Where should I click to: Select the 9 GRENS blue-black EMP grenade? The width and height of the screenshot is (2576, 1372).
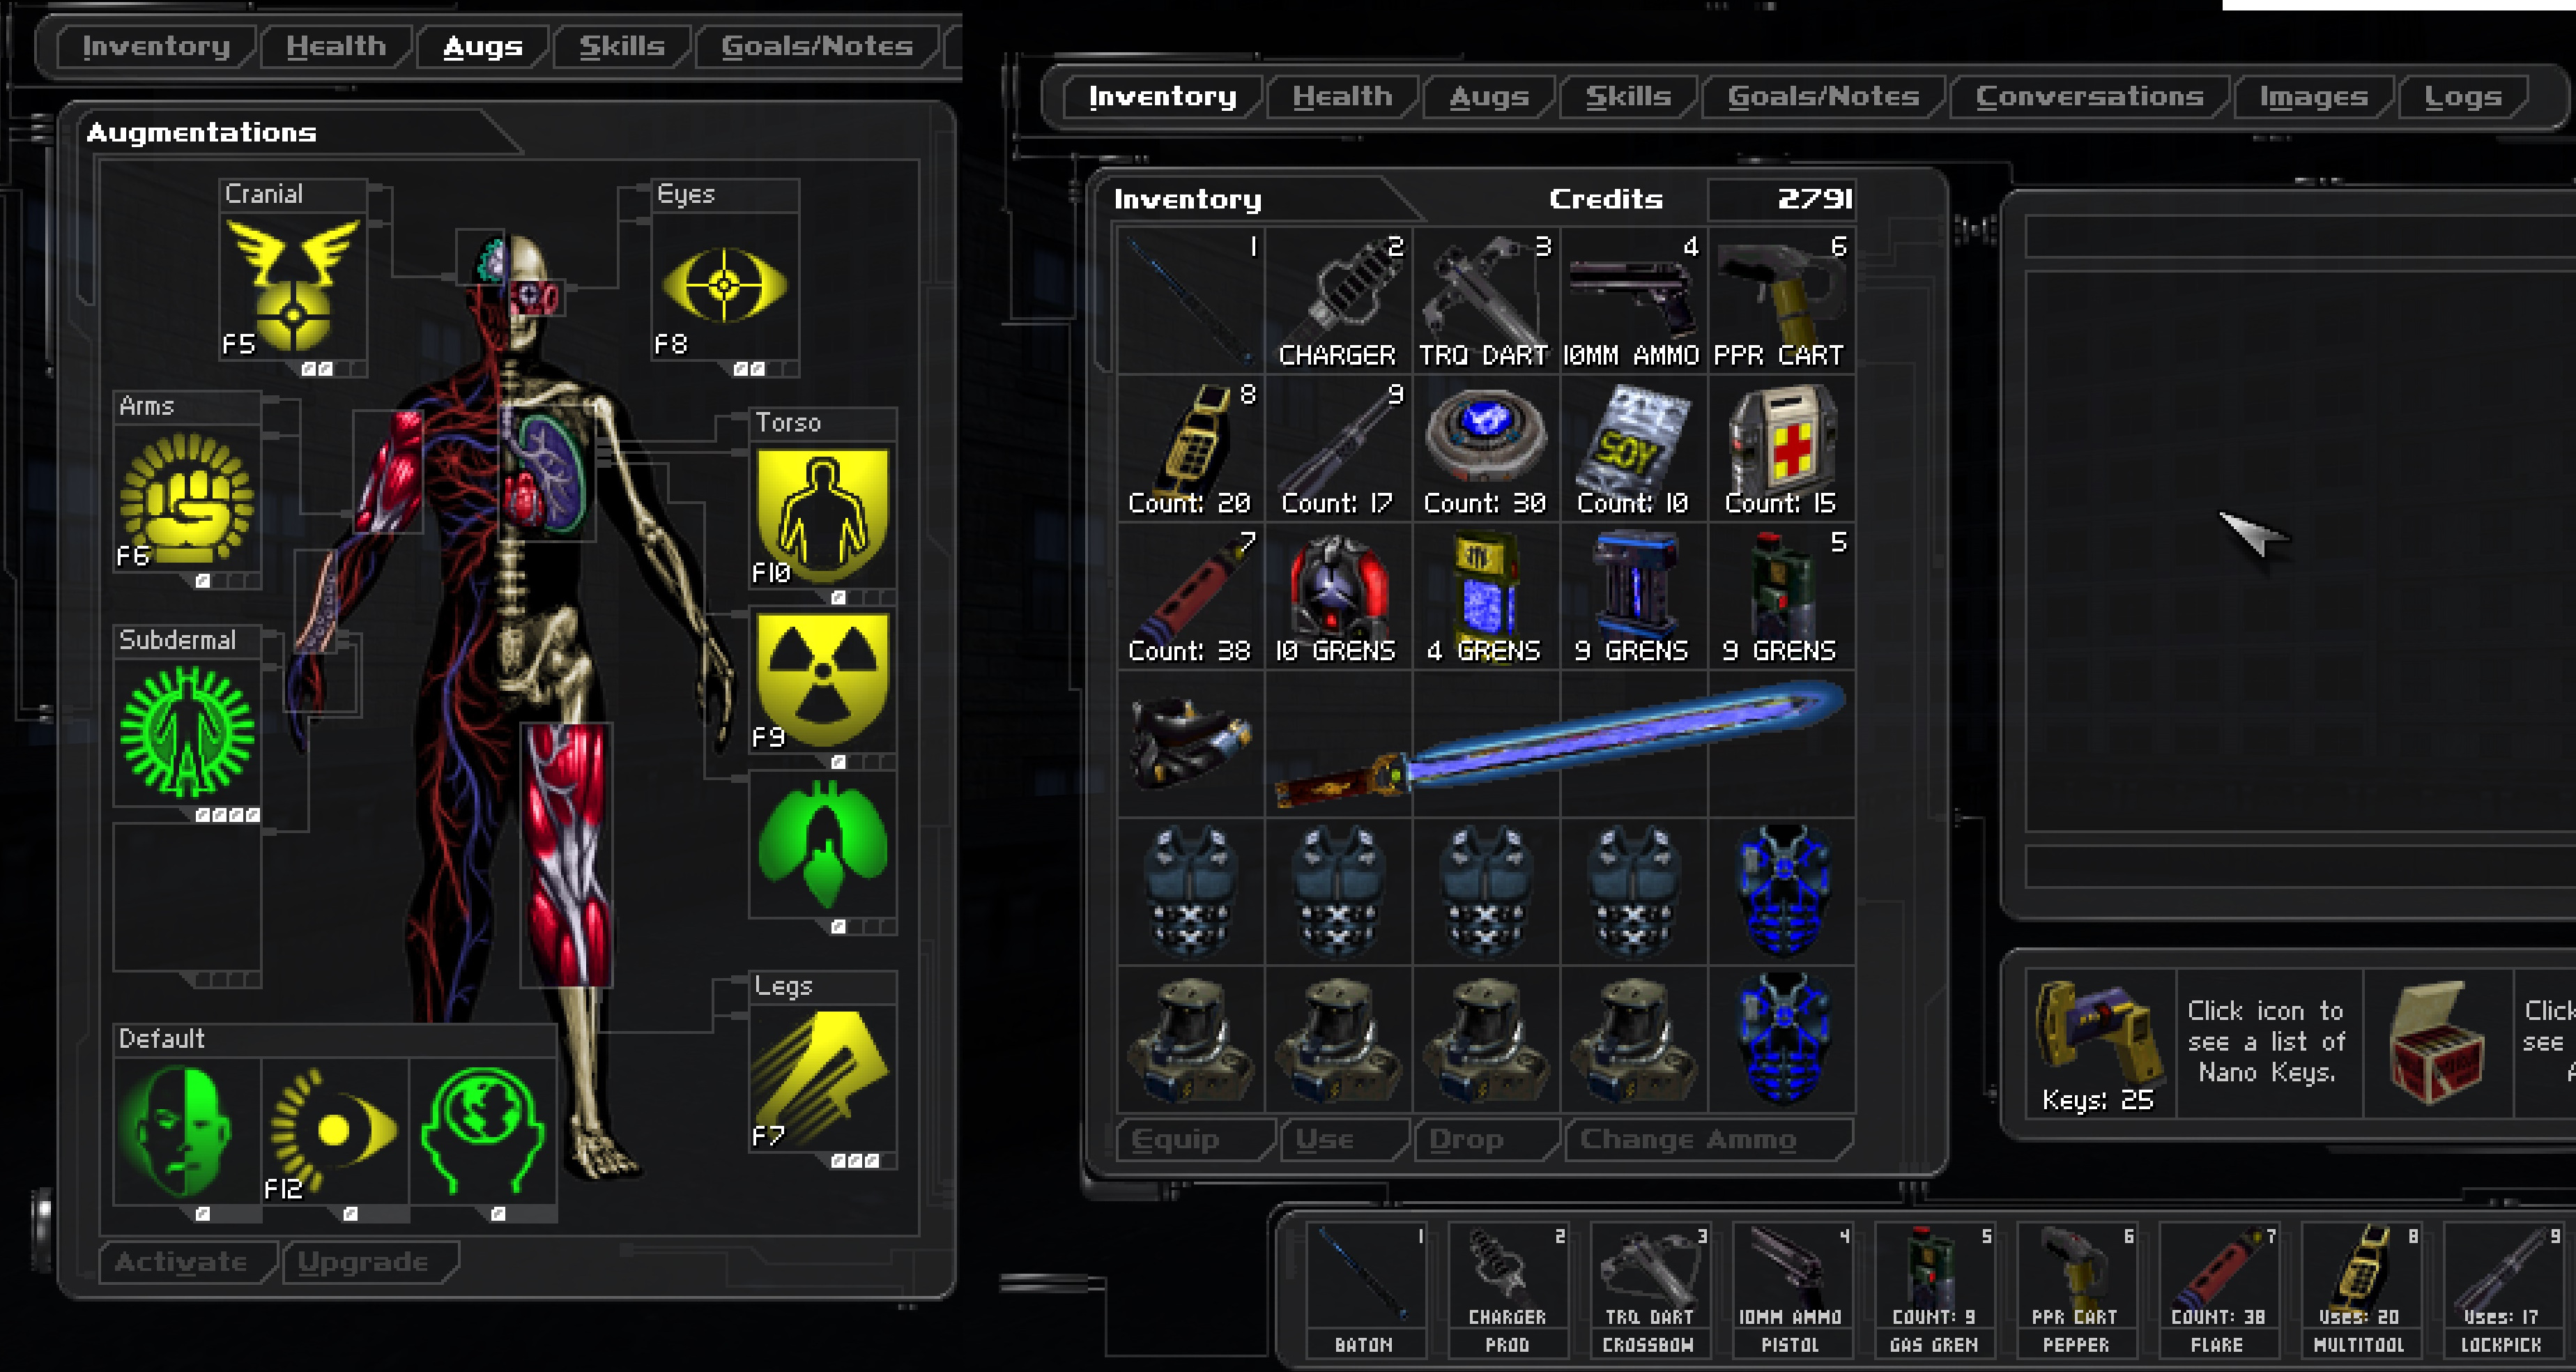[x=1635, y=596]
